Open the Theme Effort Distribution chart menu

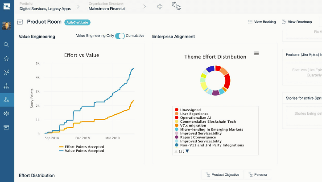tap(256, 53)
